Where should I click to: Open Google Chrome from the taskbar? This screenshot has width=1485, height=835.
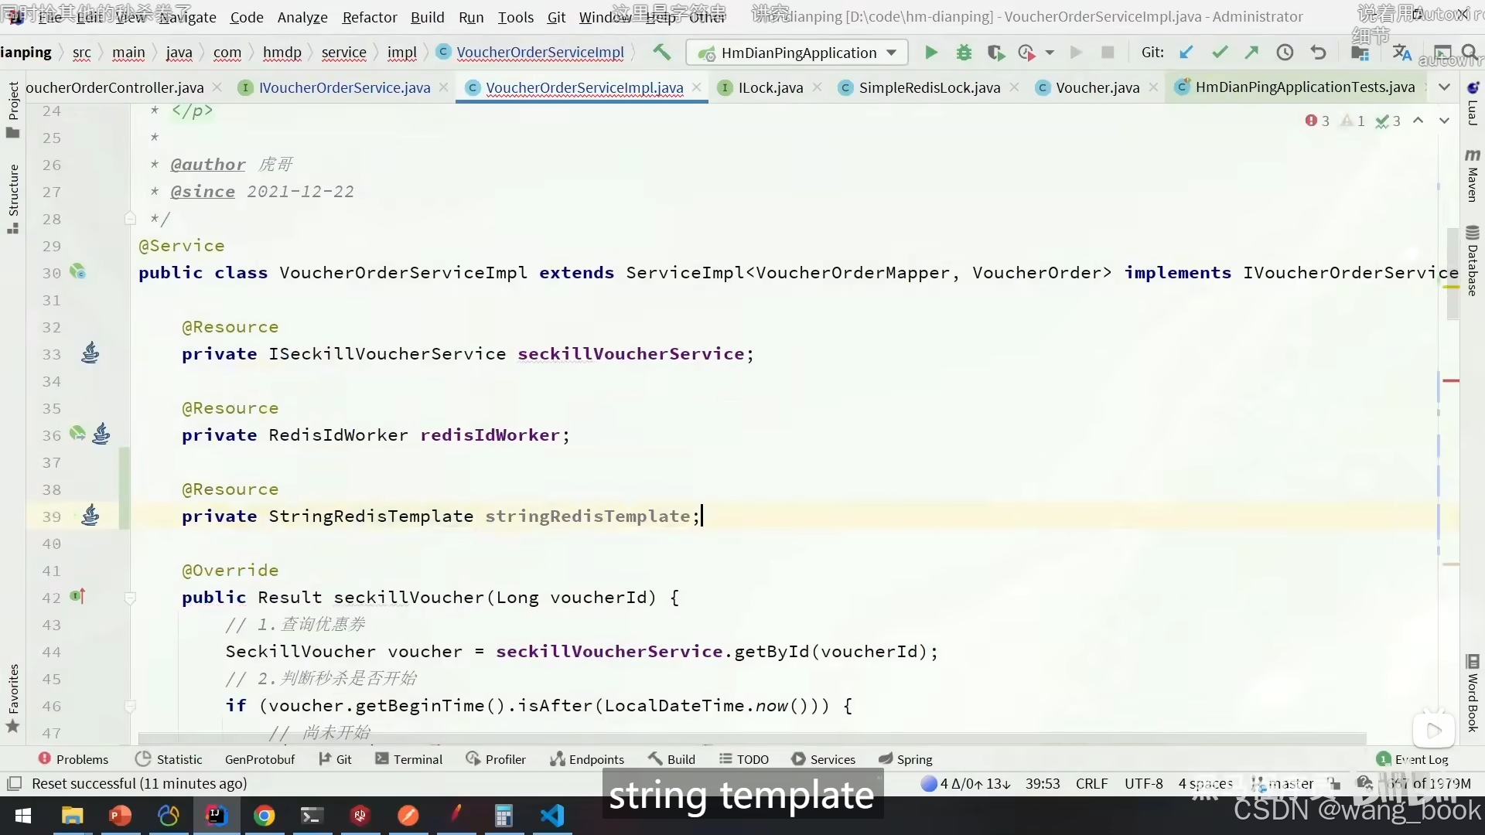[265, 816]
